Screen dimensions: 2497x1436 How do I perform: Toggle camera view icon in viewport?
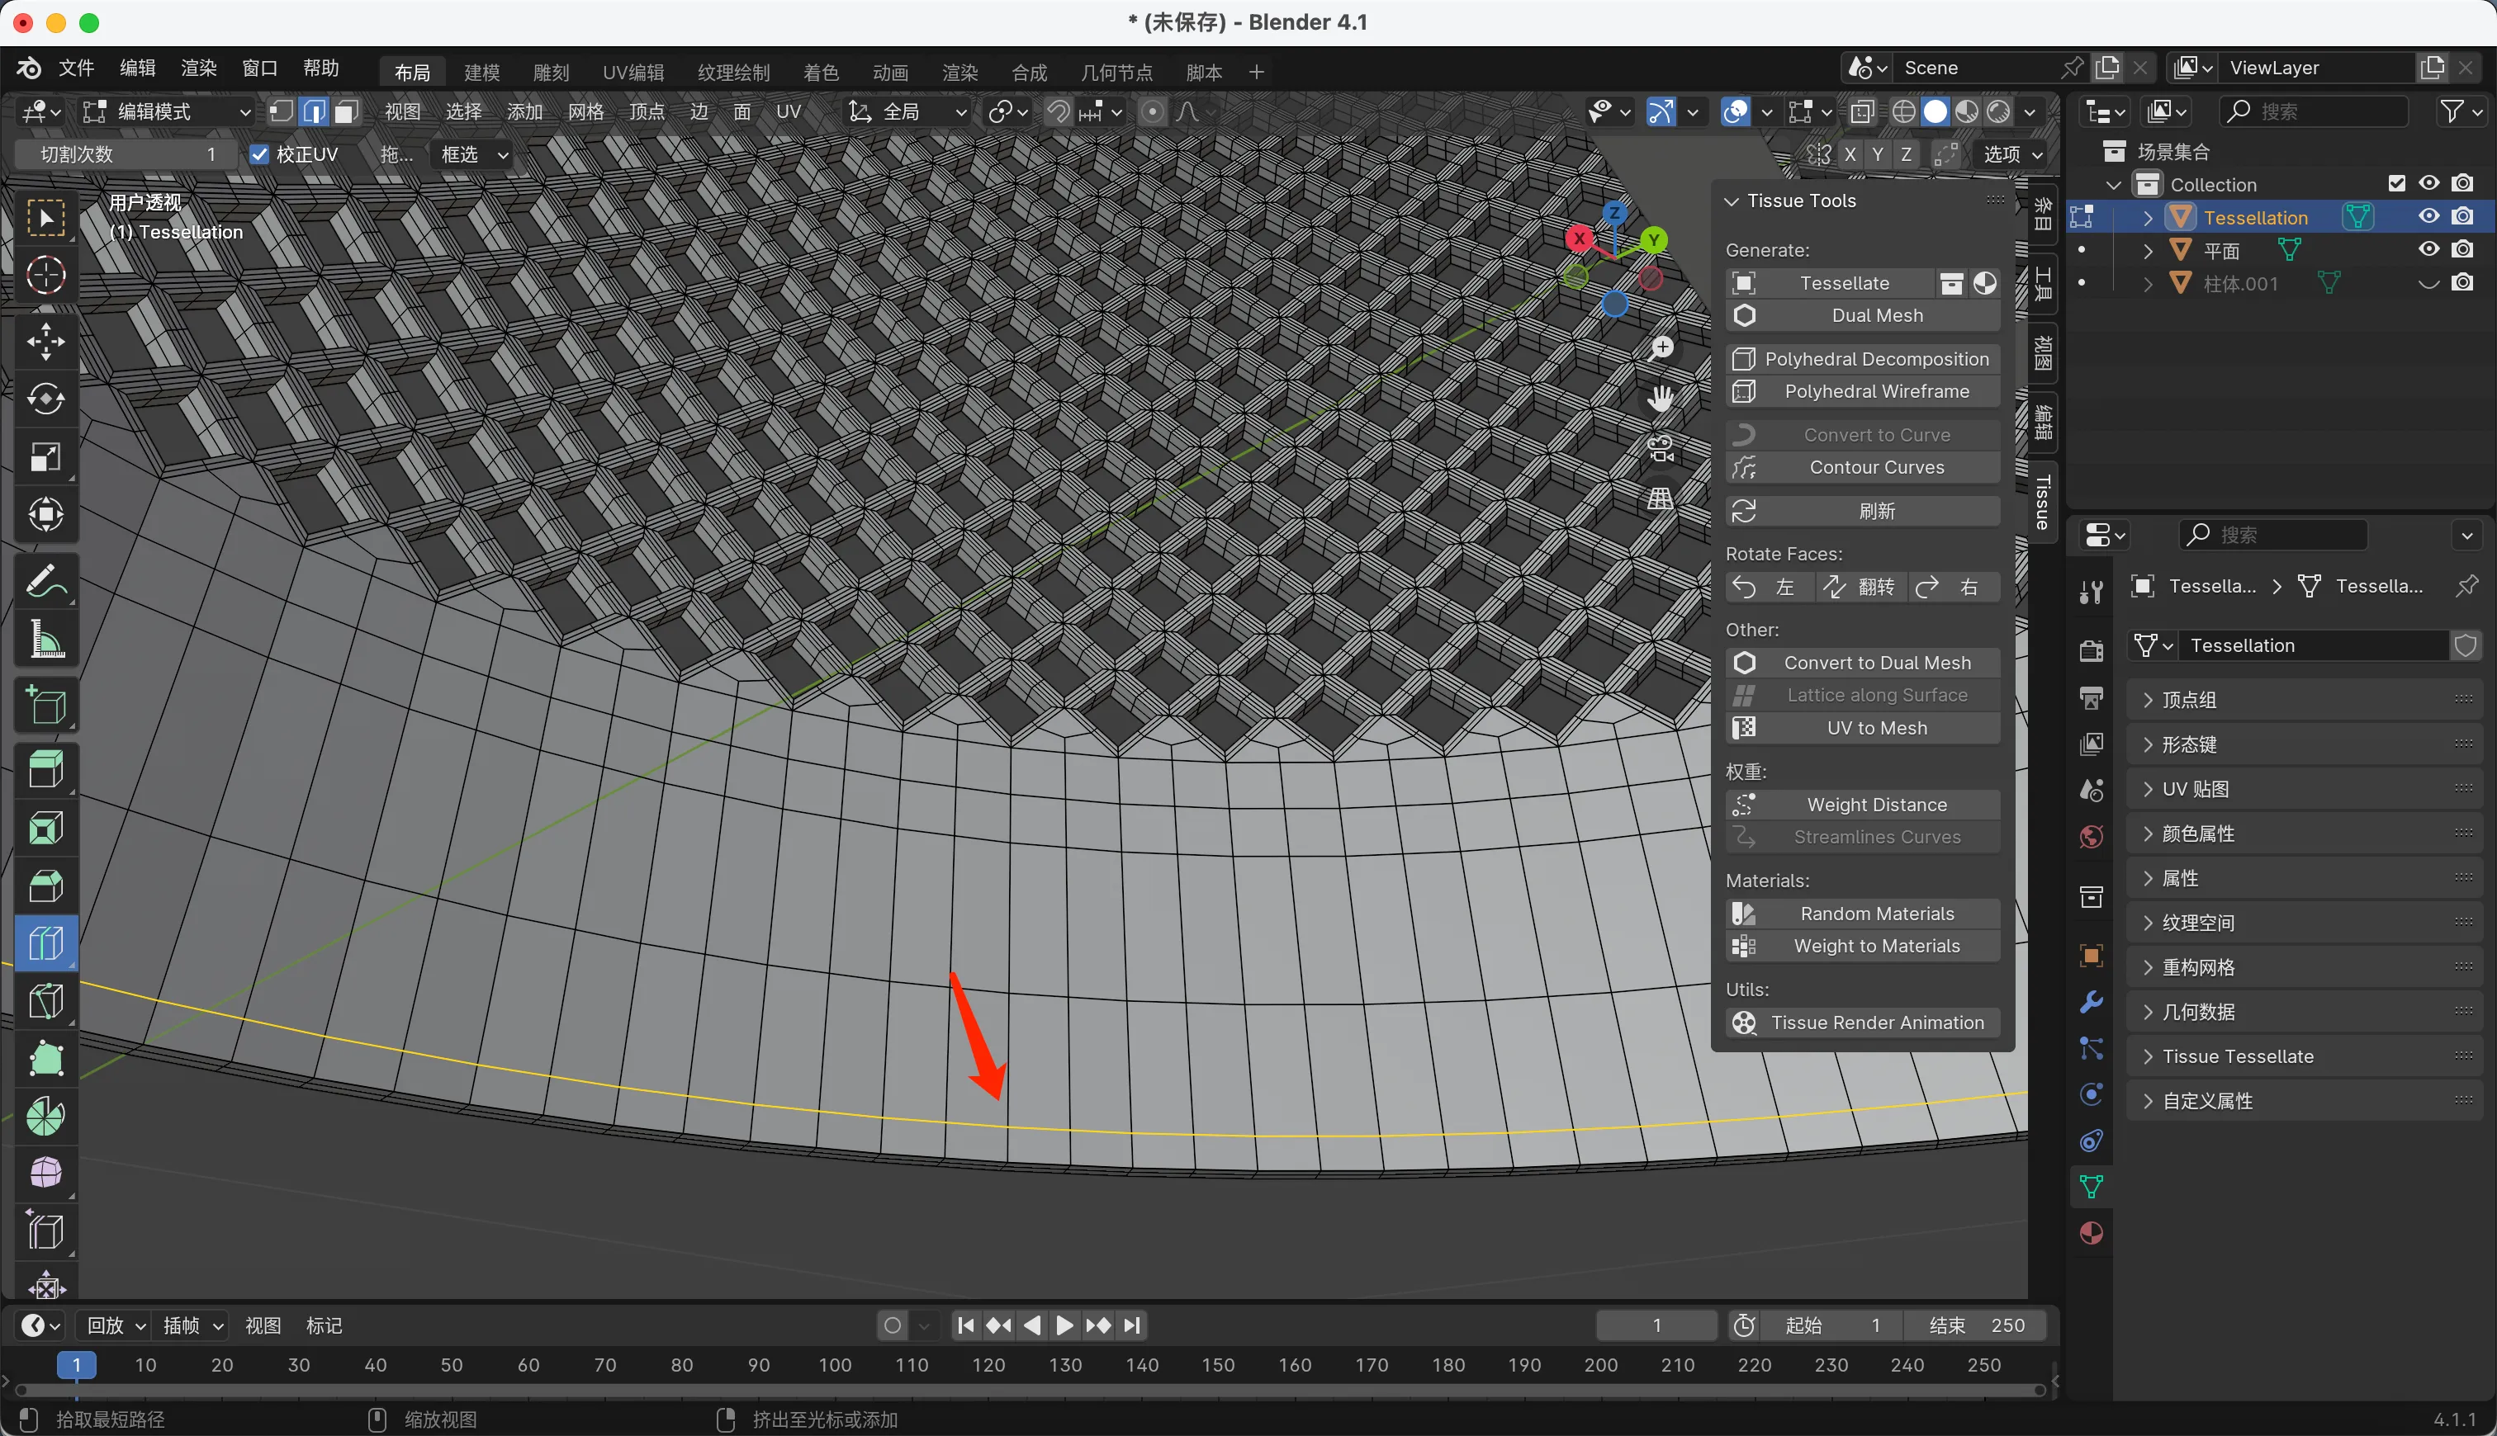(x=1661, y=449)
